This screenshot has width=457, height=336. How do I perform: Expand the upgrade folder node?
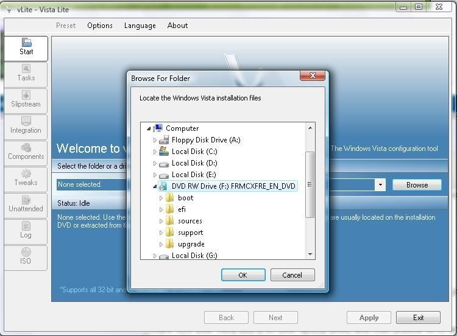click(161, 245)
